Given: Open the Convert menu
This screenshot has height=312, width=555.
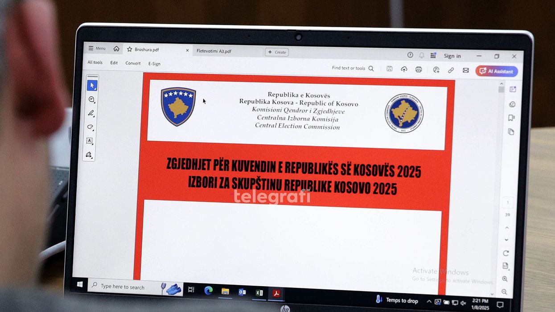Looking at the screenshot, I should (133, 63).
